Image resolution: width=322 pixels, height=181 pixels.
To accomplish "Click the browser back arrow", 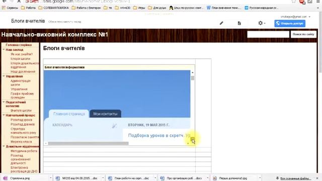I will [x=4, y=1].
